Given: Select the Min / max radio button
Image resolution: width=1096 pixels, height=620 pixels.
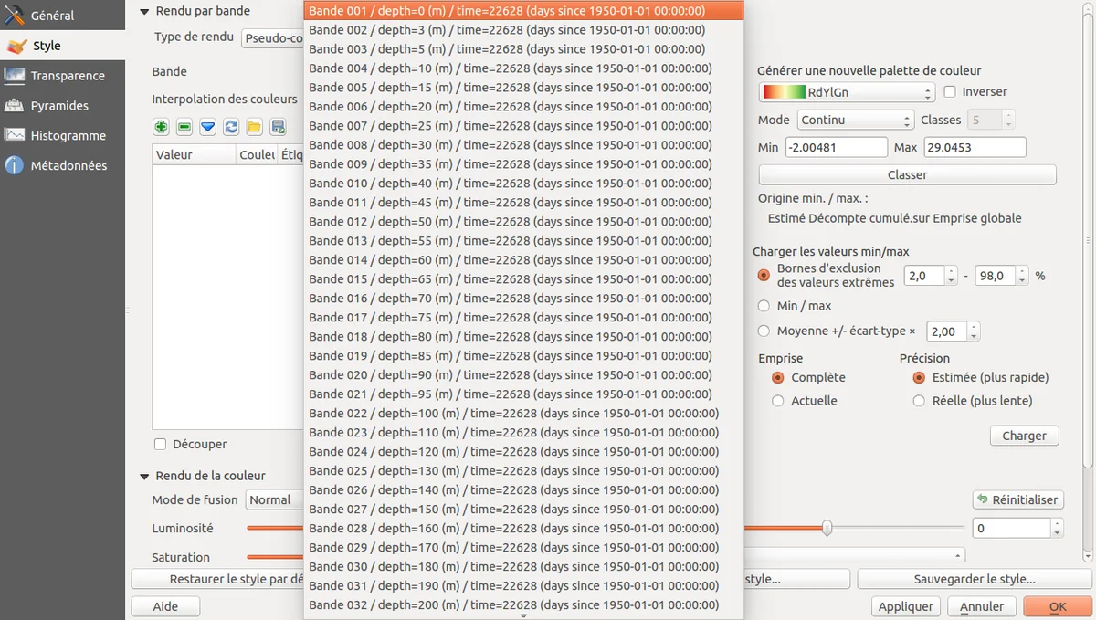Looking at the screenshot, I should [764, 306].
